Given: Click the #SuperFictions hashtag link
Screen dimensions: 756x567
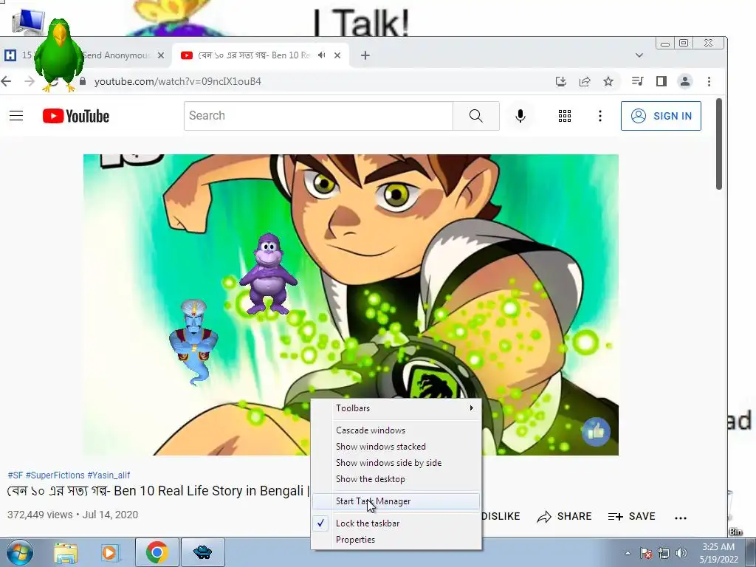Looking at the screenshot, I should tap(55, 475).
